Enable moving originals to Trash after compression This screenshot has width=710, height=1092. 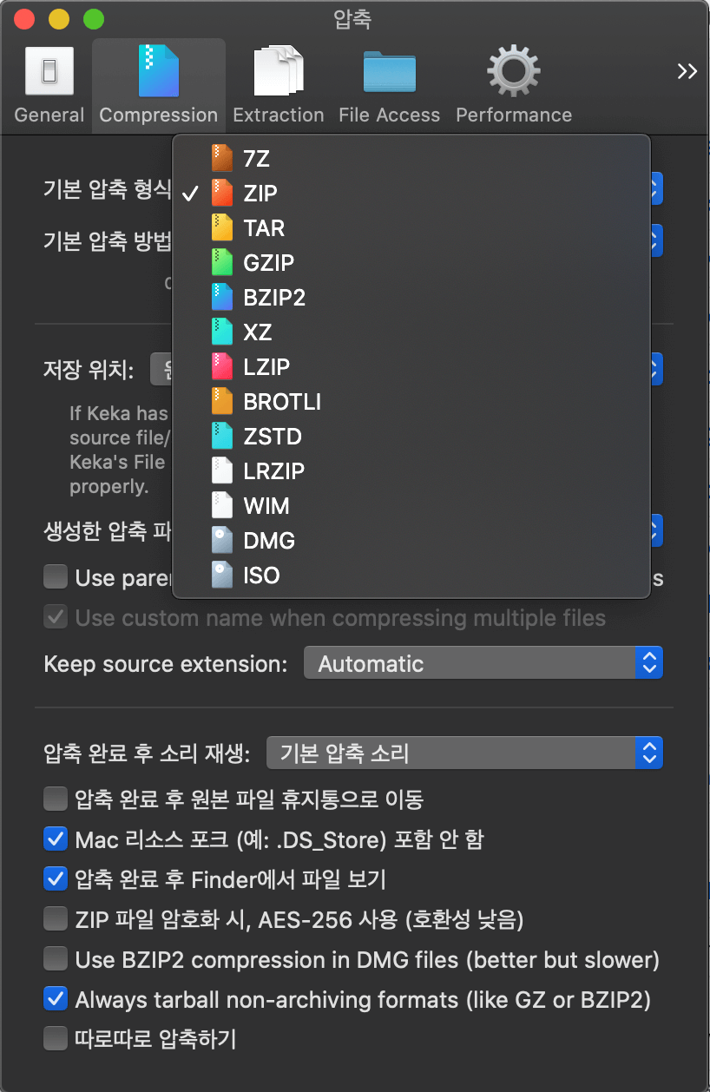pos(55,798)
